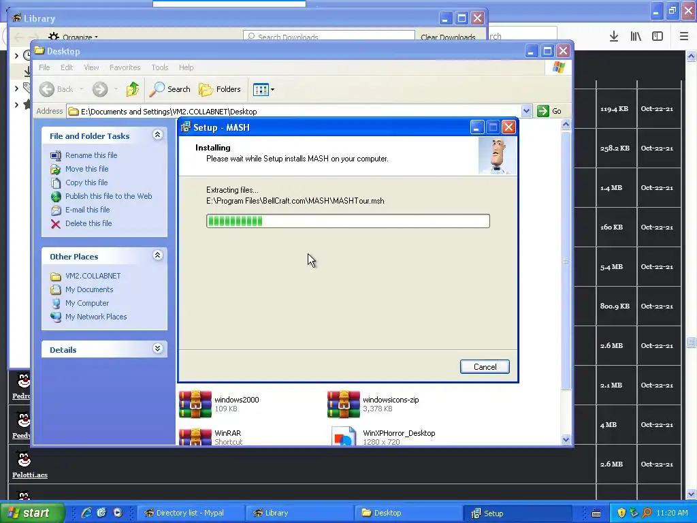
Task: Collapse the Other Places panel
Action: point(157,255)
